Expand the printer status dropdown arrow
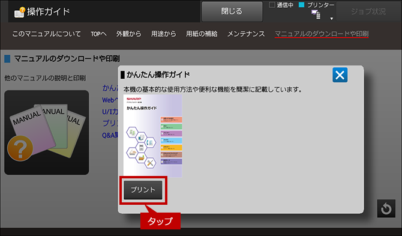The height and width of the screenshot is (236, 402). pyautogui.click(x=331, y=19)
